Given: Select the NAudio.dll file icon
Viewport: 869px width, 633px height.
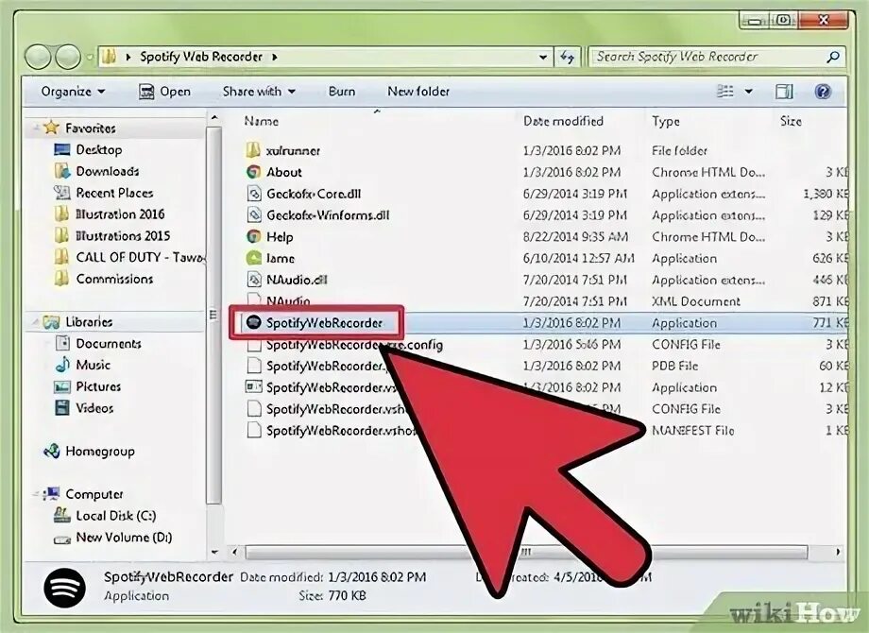Looking at the screenshot, I should 253,280.
